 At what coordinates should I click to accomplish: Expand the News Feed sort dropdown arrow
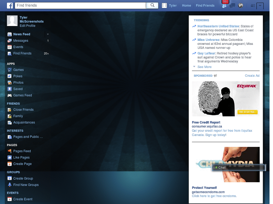48,34
